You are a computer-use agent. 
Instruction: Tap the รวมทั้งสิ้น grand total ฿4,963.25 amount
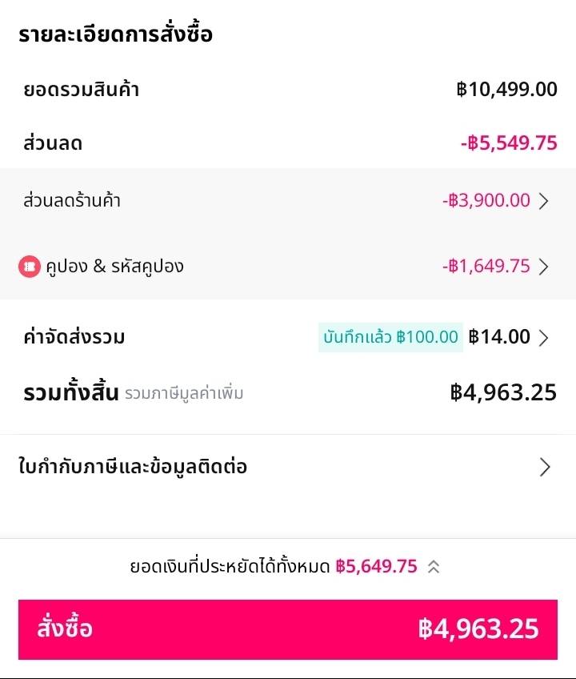pos(503,392)
